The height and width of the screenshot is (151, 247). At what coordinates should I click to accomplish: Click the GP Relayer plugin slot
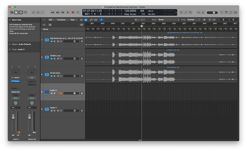pos(16,81)
